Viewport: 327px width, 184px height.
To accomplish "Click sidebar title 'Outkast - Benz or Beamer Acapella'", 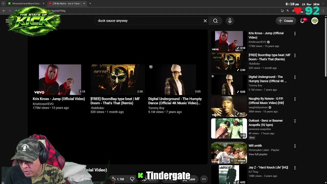I will (266, 123).
